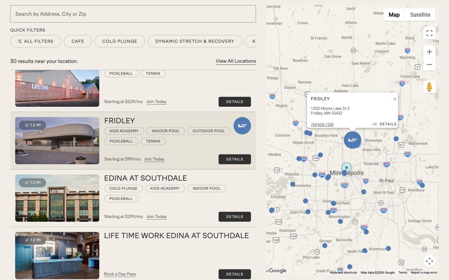
Task: Follow Join Today link next to $229/mo
Action: (x=157, y=102)
